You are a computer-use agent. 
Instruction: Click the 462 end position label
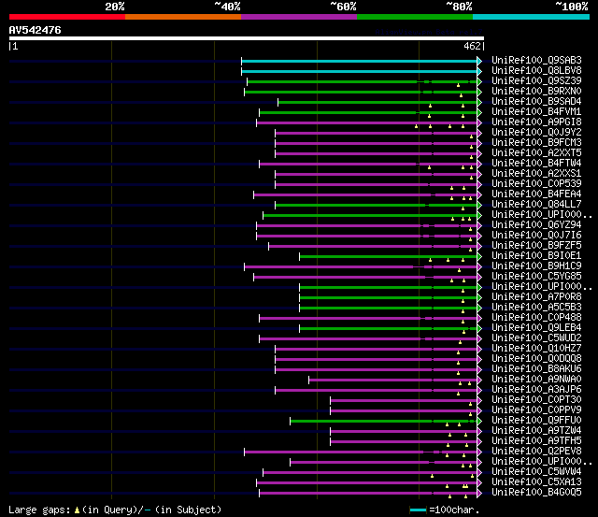click(472, 46)
